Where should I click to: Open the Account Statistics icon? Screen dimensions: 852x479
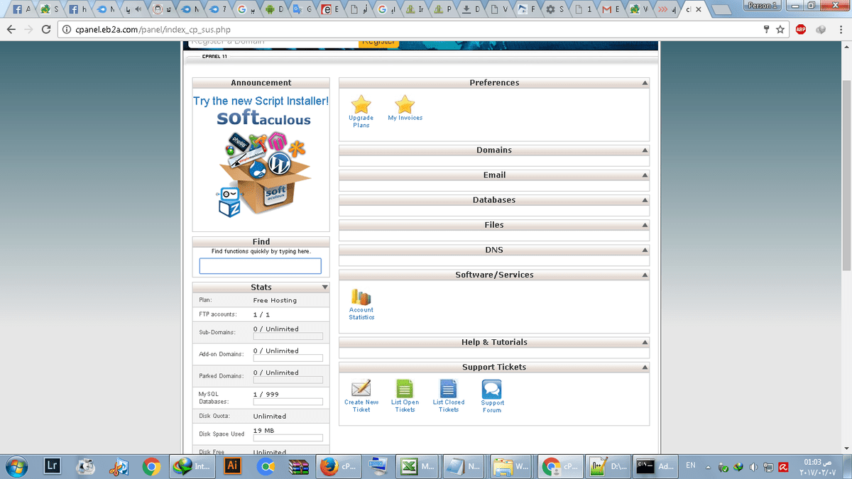coord(361,297)
